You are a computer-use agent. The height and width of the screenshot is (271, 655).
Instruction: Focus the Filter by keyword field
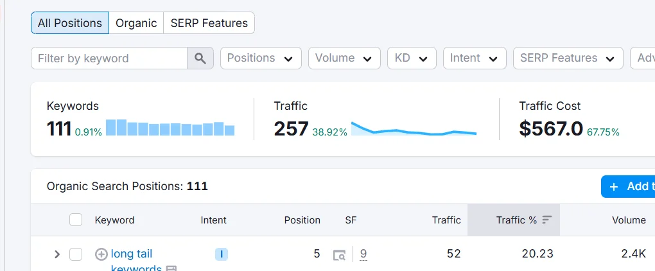[109, 58]
